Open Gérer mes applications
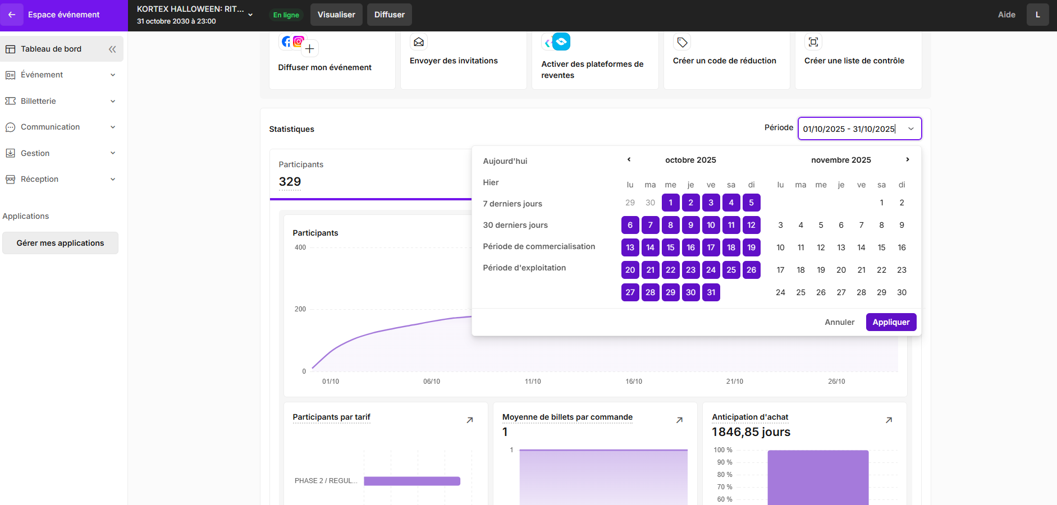This screenshot has height=505, width=1057. [61, 243]
